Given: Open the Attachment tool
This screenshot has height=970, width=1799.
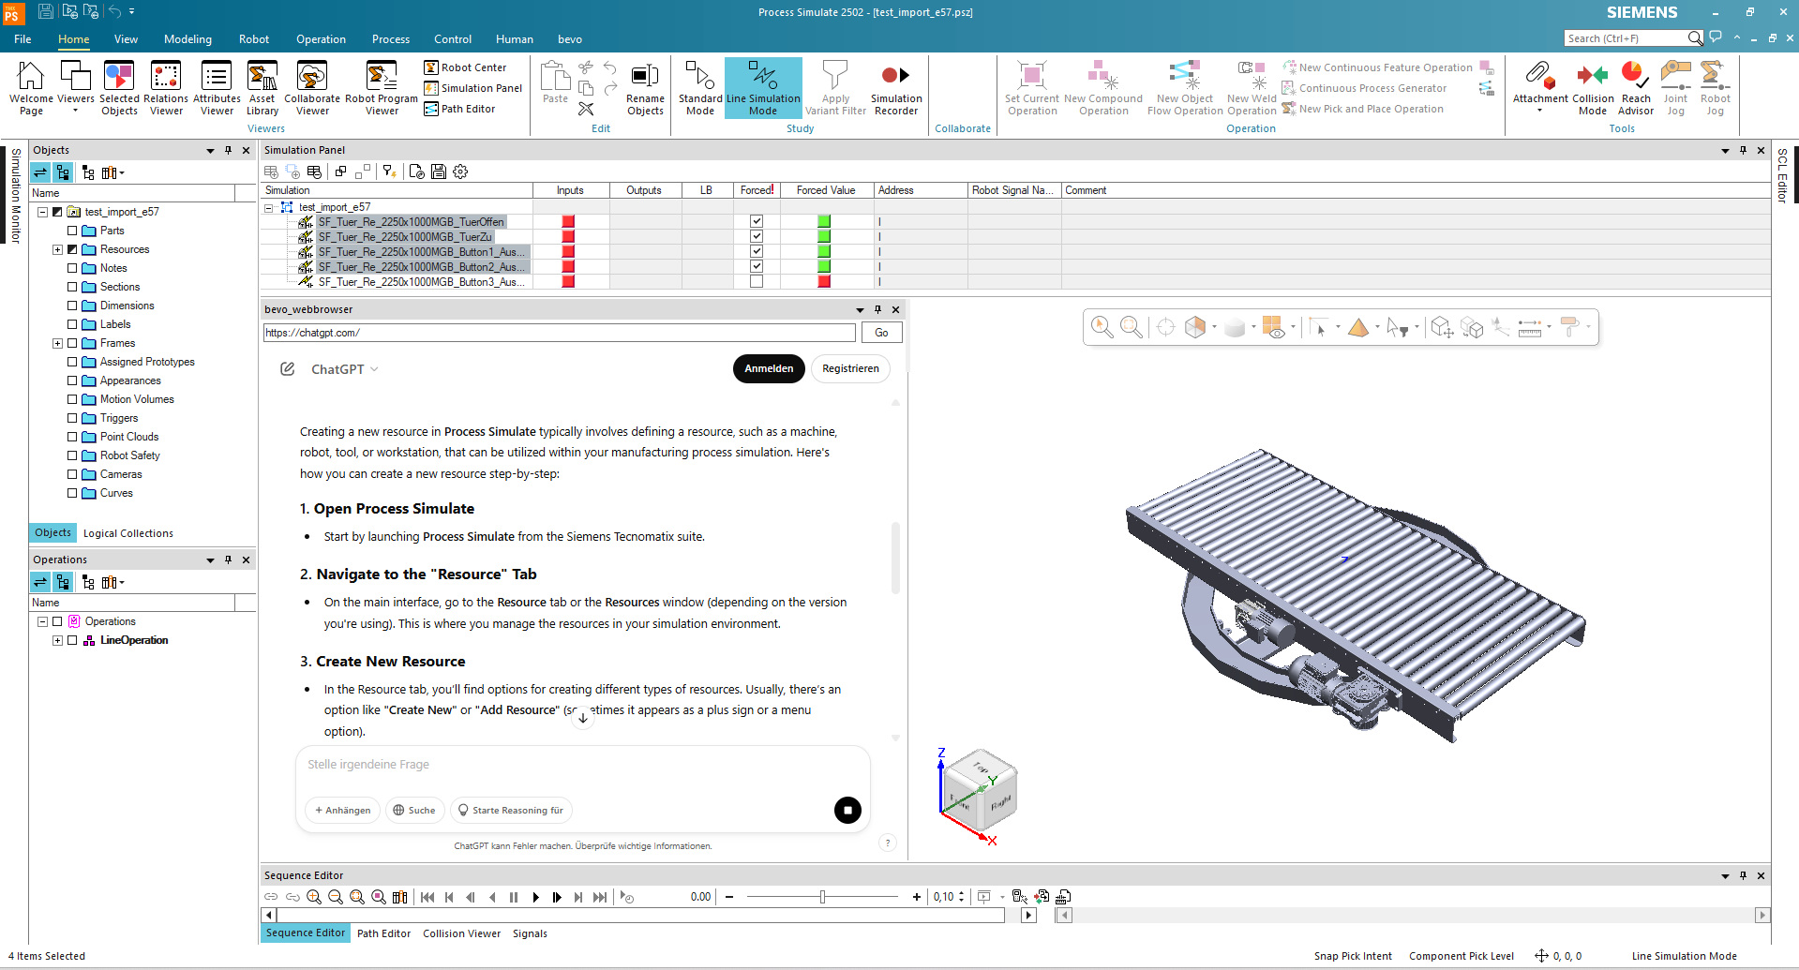Looking at the screenshot, I should 1539,87.
